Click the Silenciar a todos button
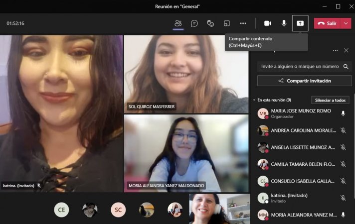 pos(330,100)
